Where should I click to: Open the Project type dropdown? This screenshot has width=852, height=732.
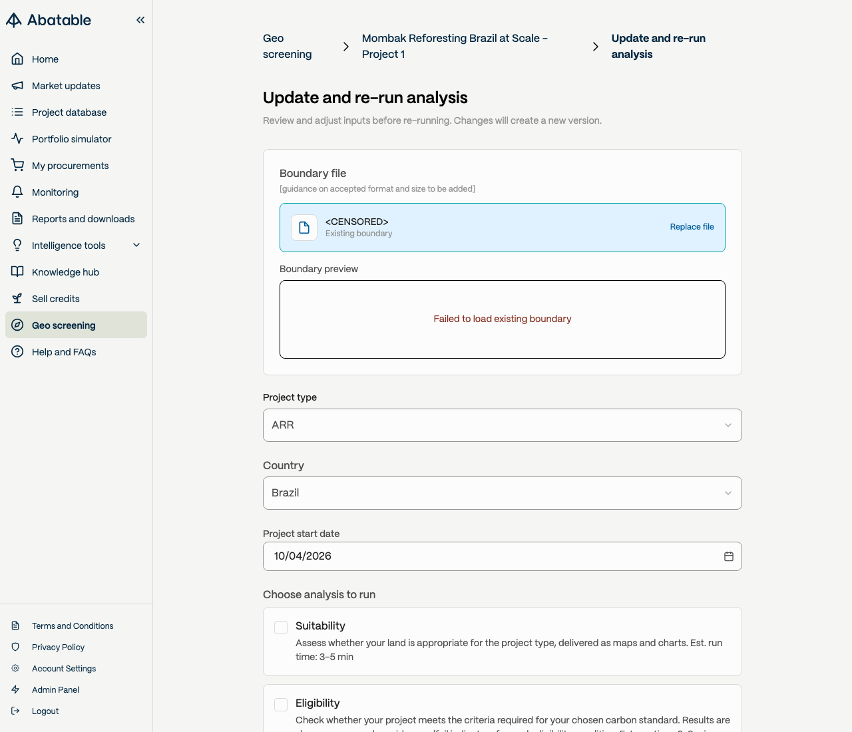(x=502, y=425)
